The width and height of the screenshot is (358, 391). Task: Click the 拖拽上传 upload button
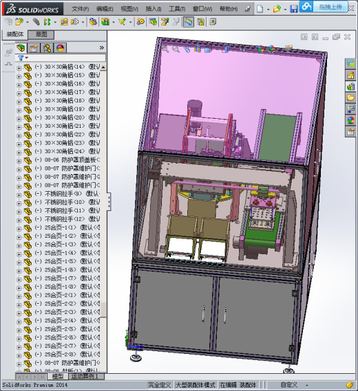click(x=330, y=7)
